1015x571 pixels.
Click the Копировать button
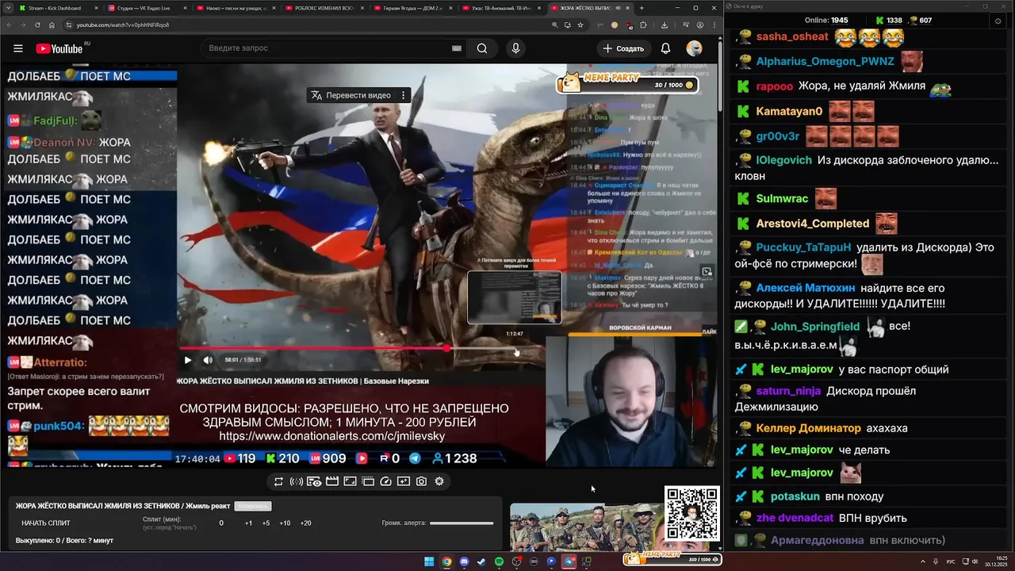252,506
